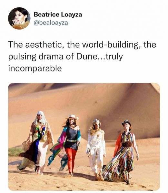Click the word "incomparable" in the tweet
Image resolution: width=168 pixels, height=193 pixels.
pyautogui.click(x=35, y=69)
